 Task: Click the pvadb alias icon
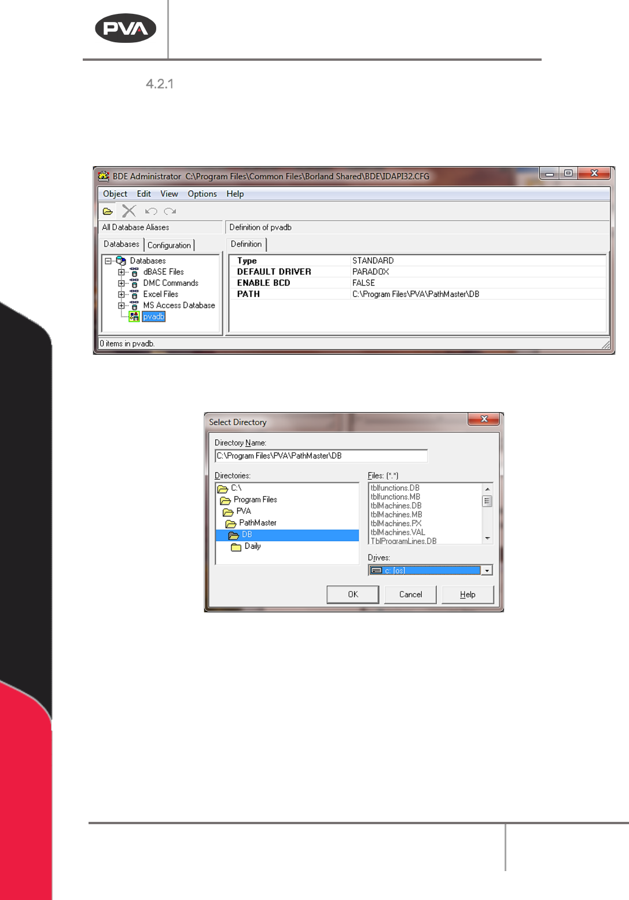[134, 317]
